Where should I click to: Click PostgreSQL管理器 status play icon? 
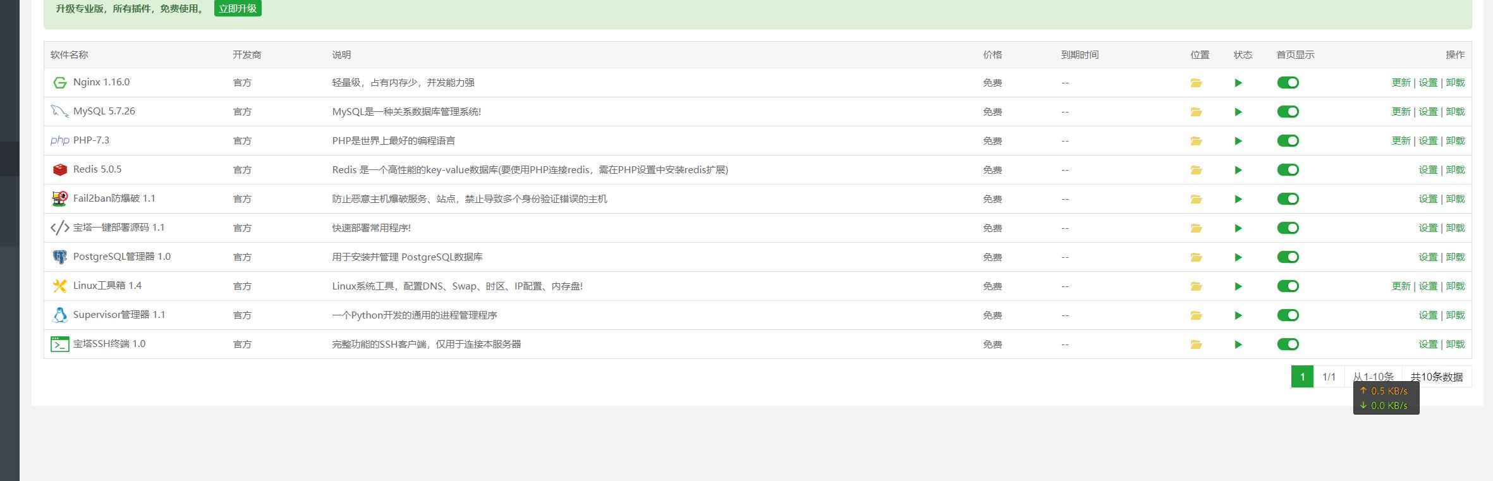tap(1238, 257)
